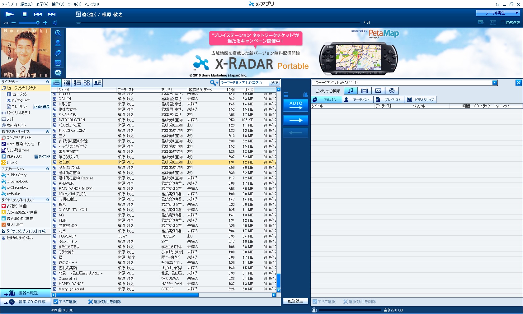Viewport: 523px width, 314px height.
Task: Open the ノーマル再生 playback mode dropdown
Action: 498,13
